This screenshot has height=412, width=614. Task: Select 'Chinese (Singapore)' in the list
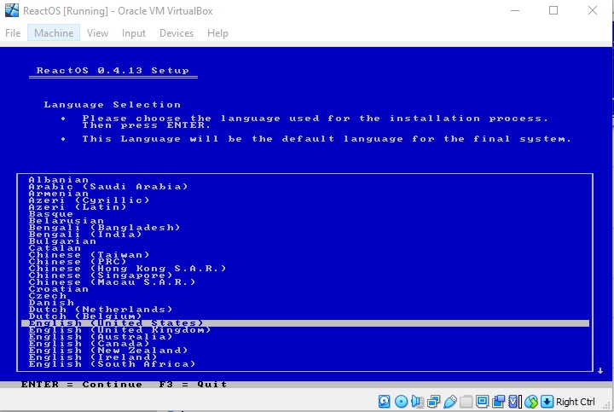point(305,276)
